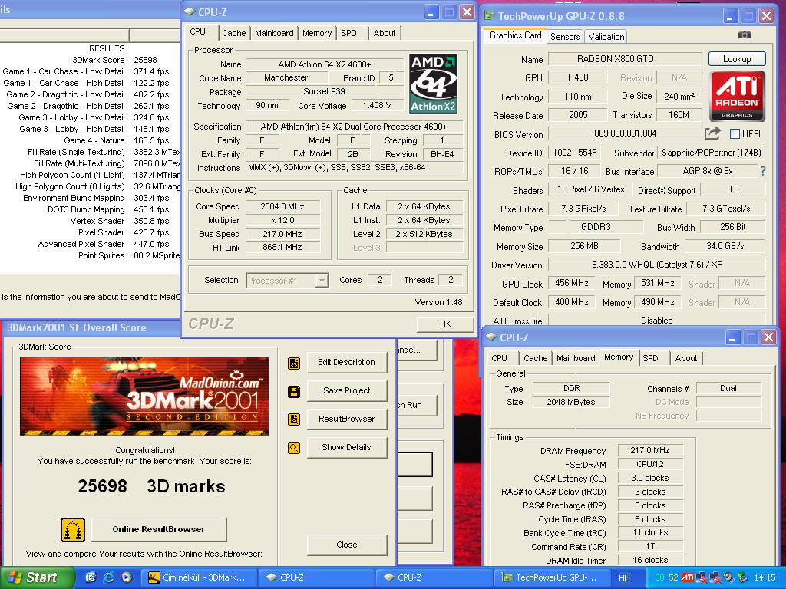Screen dimensions: 786x589
Task: Click the Driver Version field in GPU-Z
Action: point(657,265)
